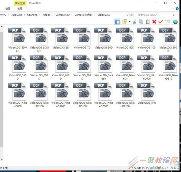Viewport: 181px width, 172px height.
Task: Expand the ribbon with chevron
Action: 173,9
